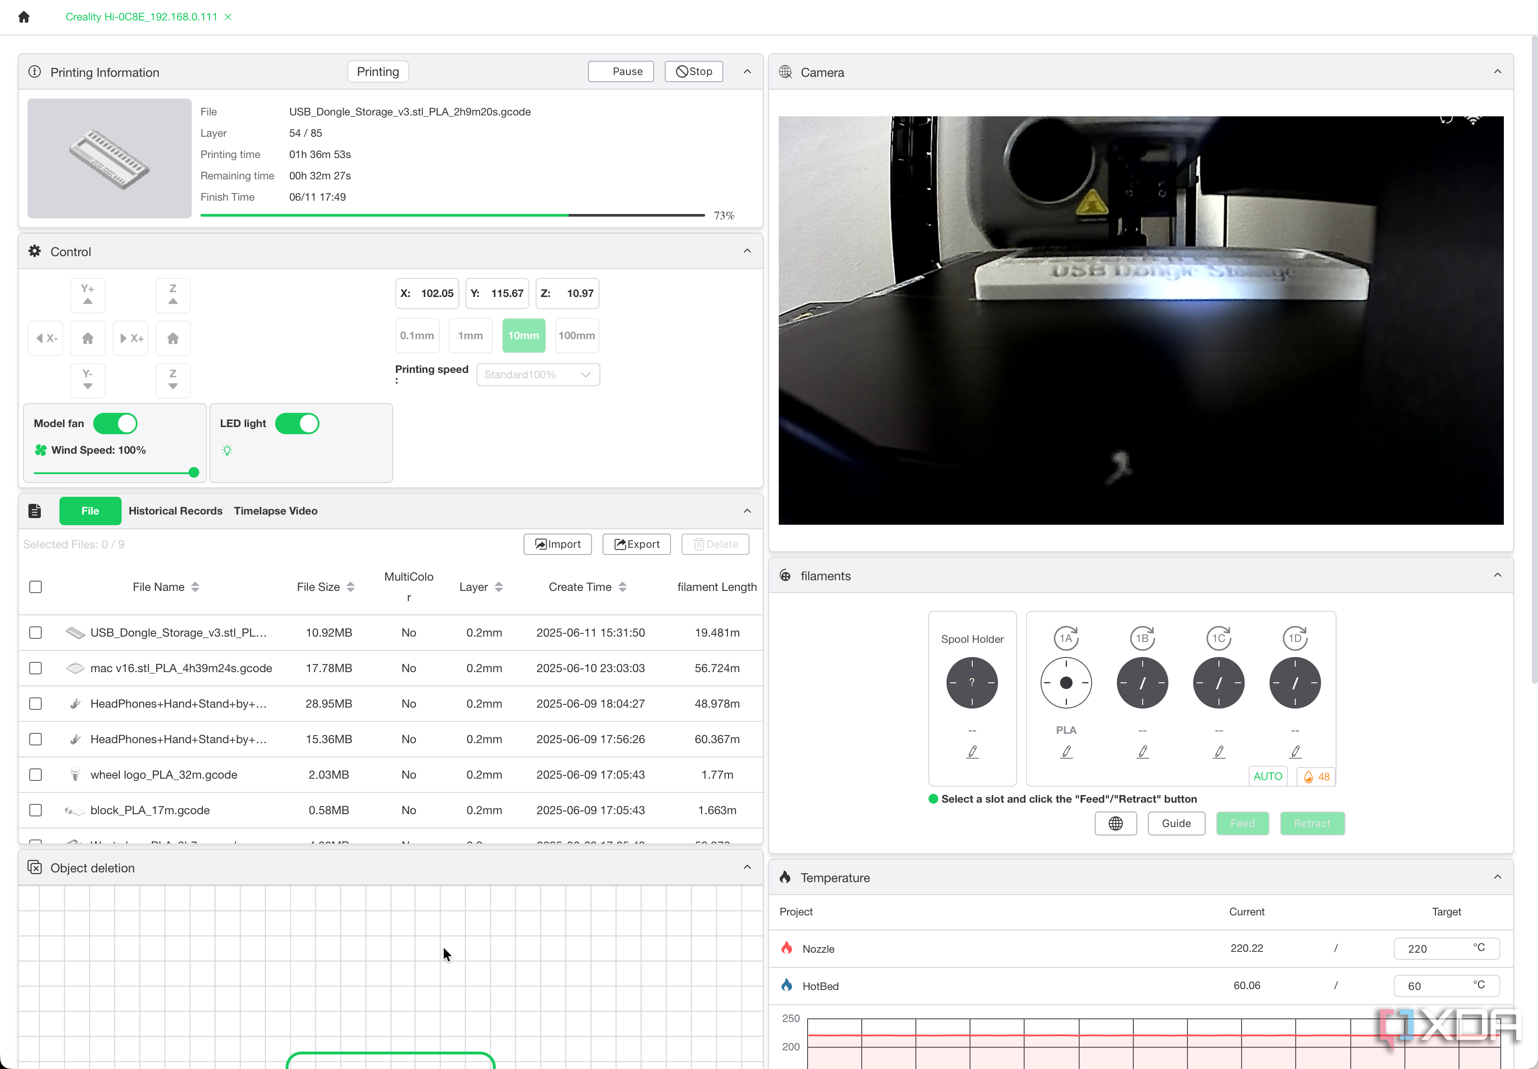Switch to Historical Records tab
The height and width of the screenshot is (1069, 1538).
pyautogui.click(x=175, y=511)
